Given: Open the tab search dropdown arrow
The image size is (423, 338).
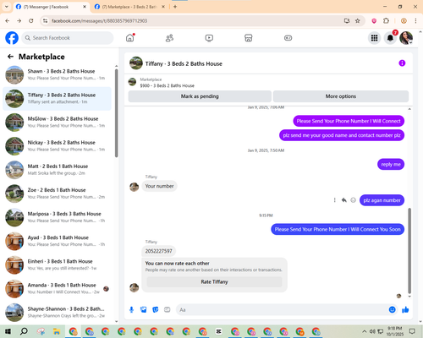Looking at the screenshot, I should tap(7, 7).
